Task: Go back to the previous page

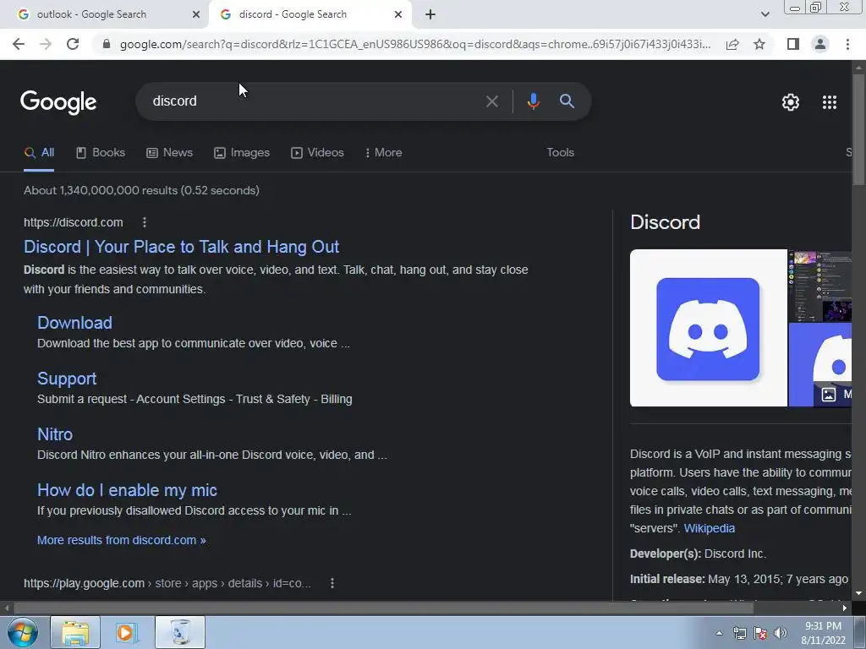Action: coord(19,44)
